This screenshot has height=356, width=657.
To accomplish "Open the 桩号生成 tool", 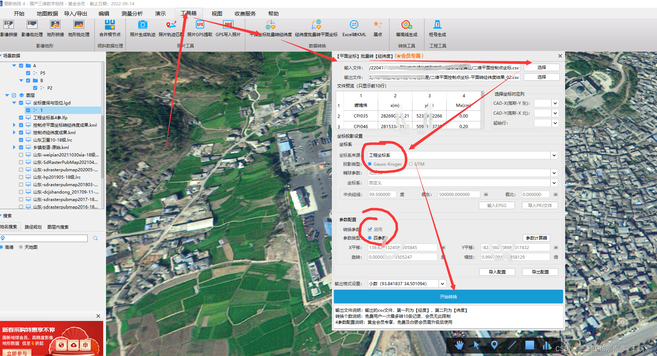I will (438, 28).
